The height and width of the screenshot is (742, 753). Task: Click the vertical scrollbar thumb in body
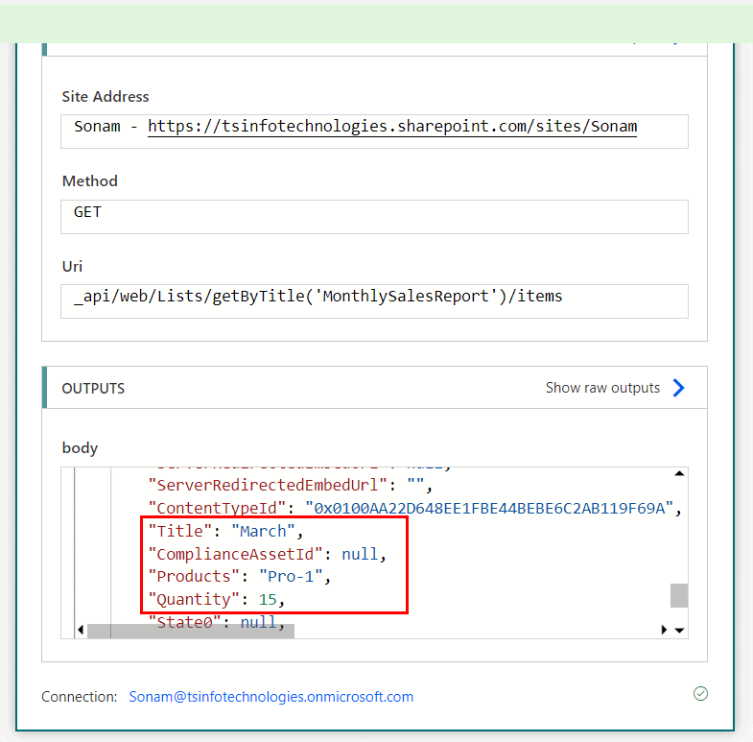point(679,595)
